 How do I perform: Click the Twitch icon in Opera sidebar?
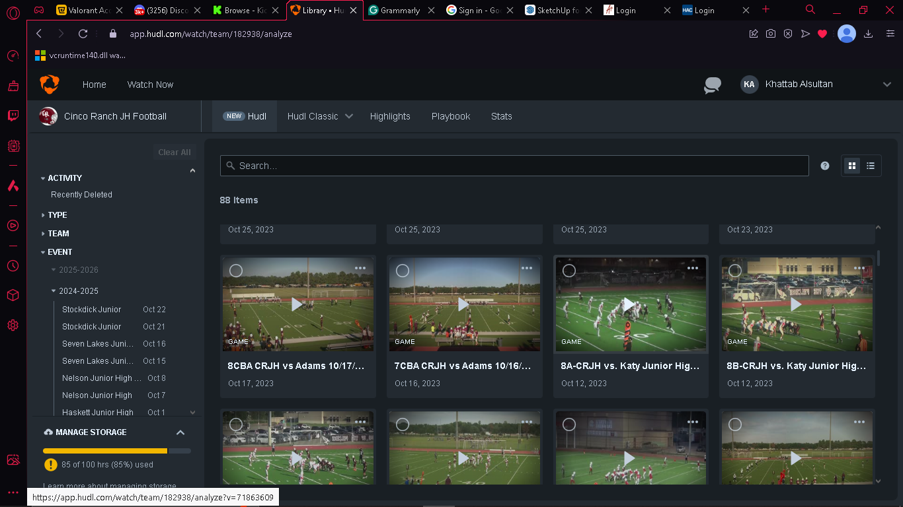click(x=13, y=116)
